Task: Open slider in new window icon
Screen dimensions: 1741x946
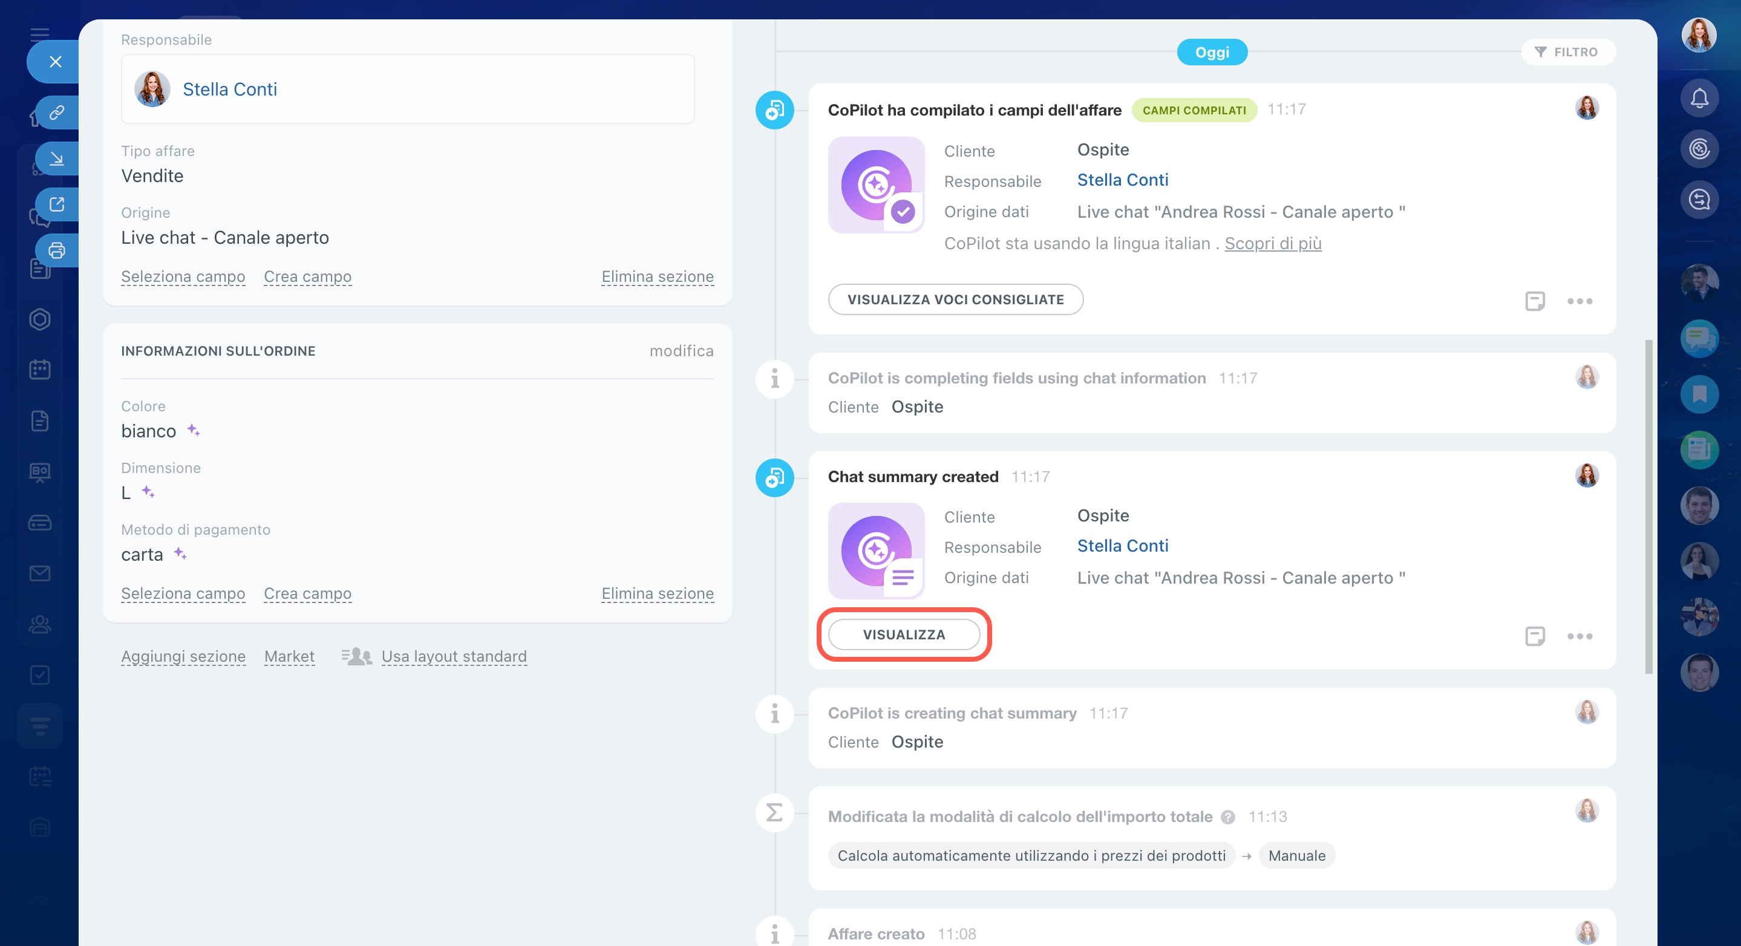Action: 57,204
